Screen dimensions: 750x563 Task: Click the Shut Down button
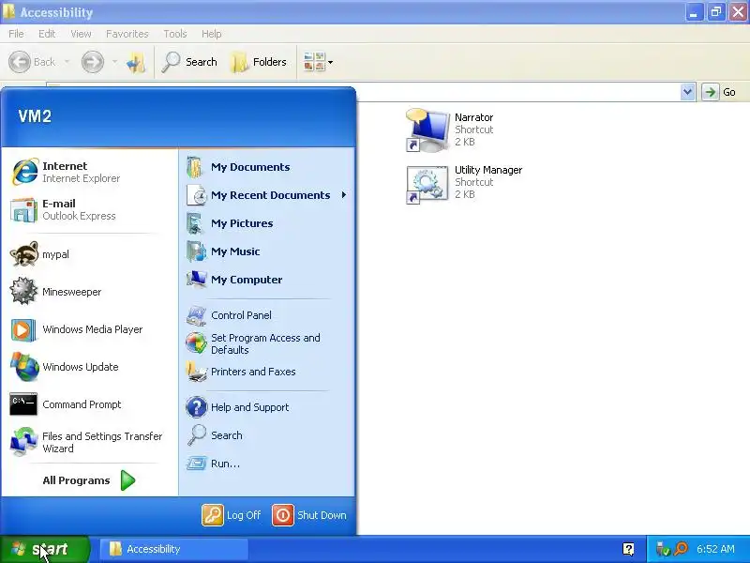click(309, 515)
